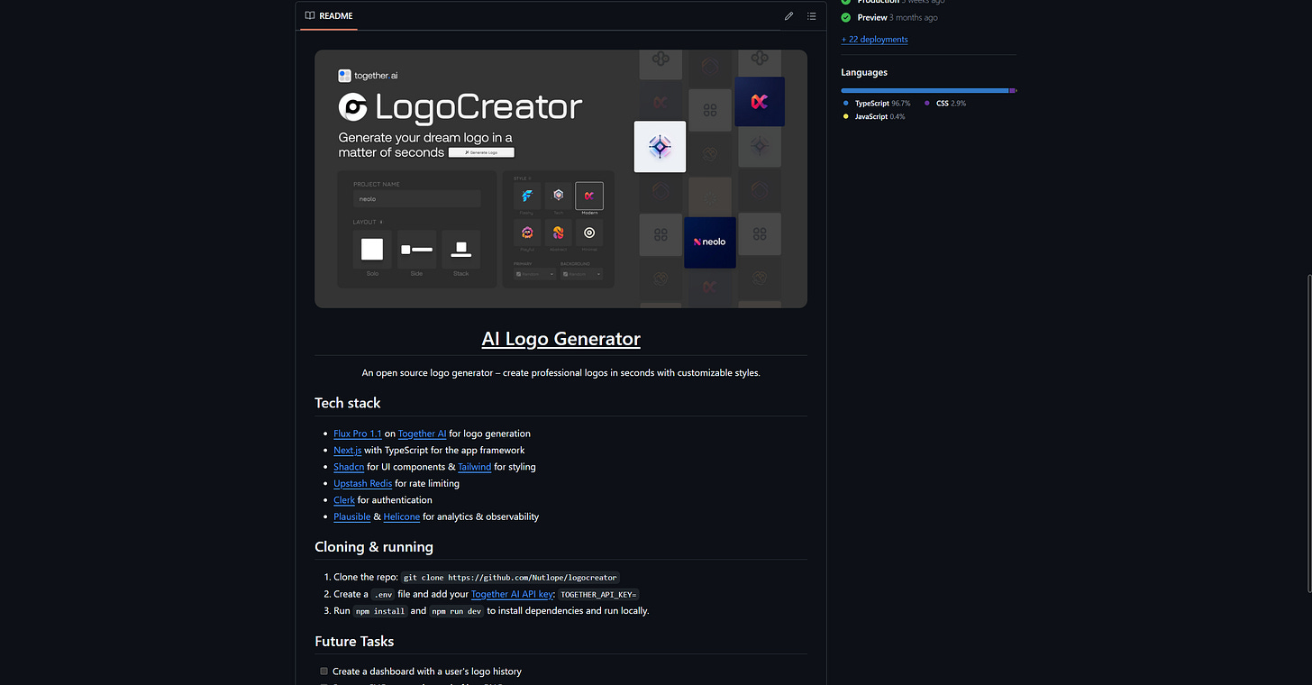Click the 'Languages' sidebar heading

pos(864,72)
